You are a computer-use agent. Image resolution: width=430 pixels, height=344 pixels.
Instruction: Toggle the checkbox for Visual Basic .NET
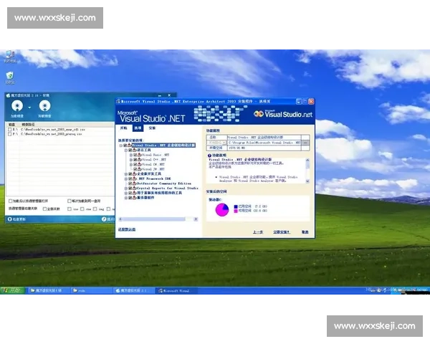(x=135, y=155)
